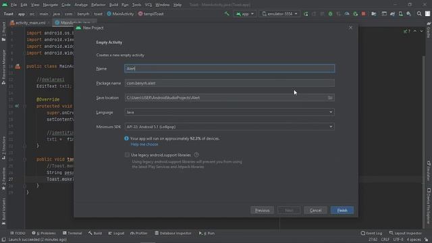Open the Event Log
The height and width of the screenshot is (243, 432).
pos(371,233)
